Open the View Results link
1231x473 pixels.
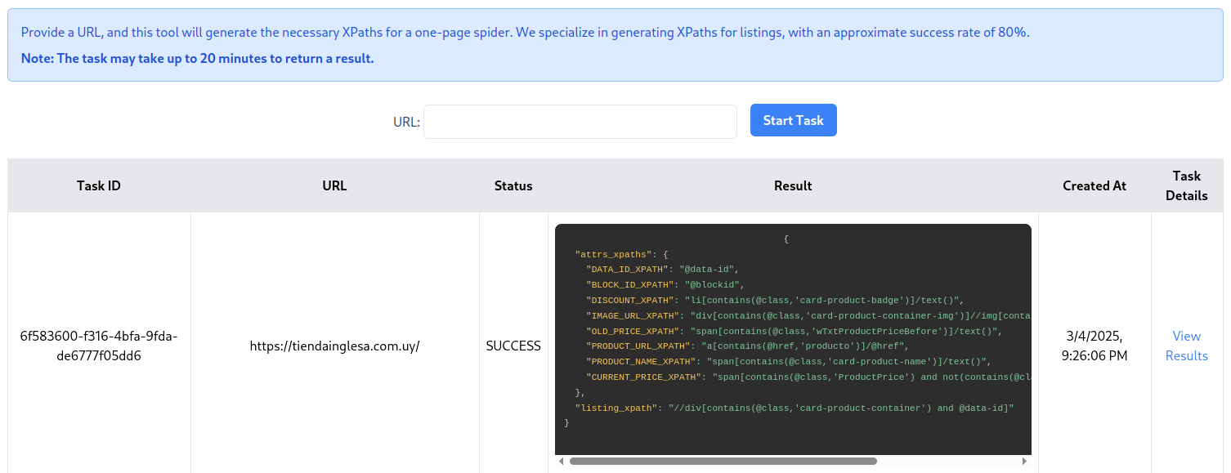point(1186,346)
